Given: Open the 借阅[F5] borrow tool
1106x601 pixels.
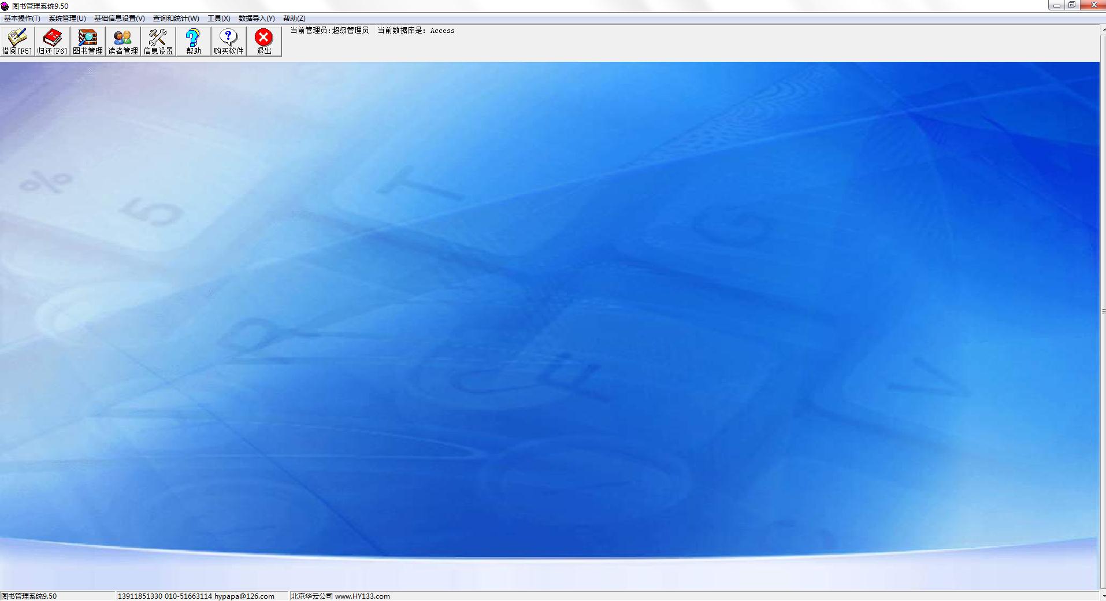Looking at the screenshot, I should tap(17, 42).
